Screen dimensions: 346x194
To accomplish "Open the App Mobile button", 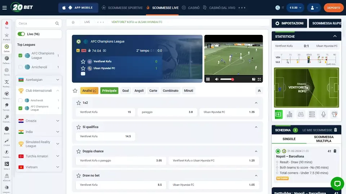I will pos(78,8).
